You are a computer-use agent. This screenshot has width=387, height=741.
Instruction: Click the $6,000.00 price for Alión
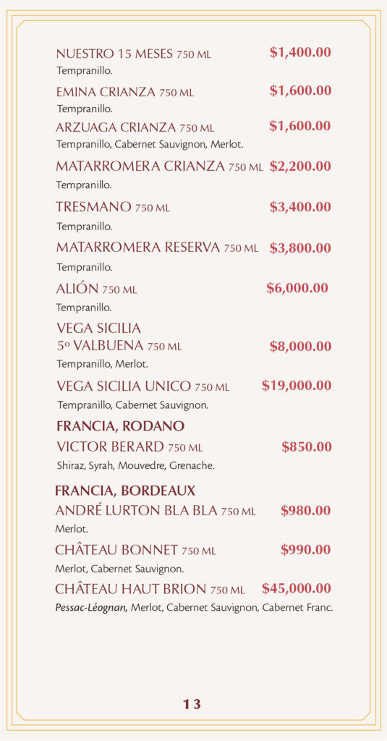(297, 288)
